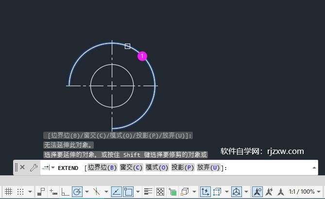Toggle 3D object snap cube icon

pyautogui.click(x=185, y=192)
